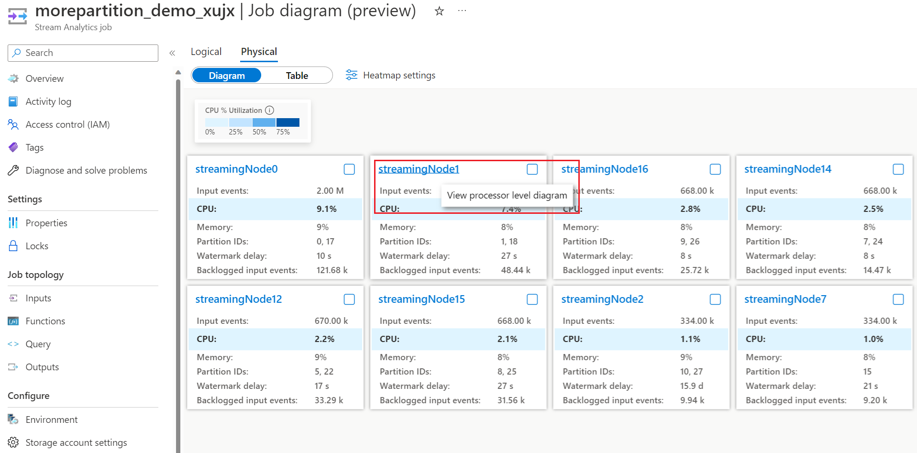The image size is (917, 453).
Task: Click the Outputs icon
Action: coord(13,367)
